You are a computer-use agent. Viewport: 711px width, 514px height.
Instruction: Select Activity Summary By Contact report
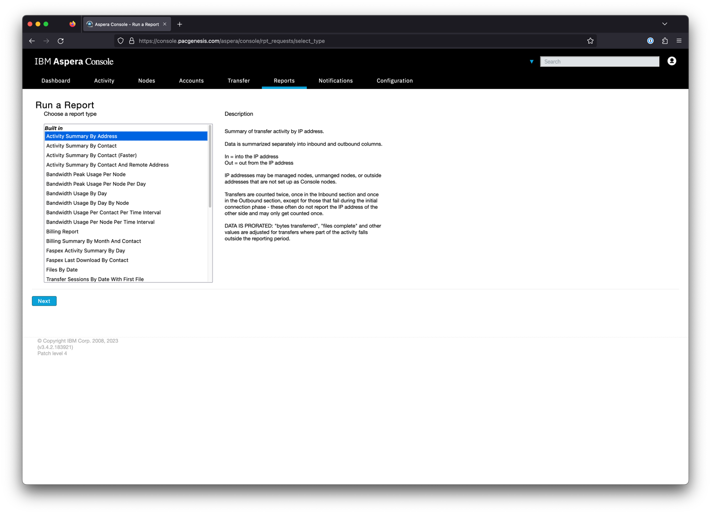(126, 146)
